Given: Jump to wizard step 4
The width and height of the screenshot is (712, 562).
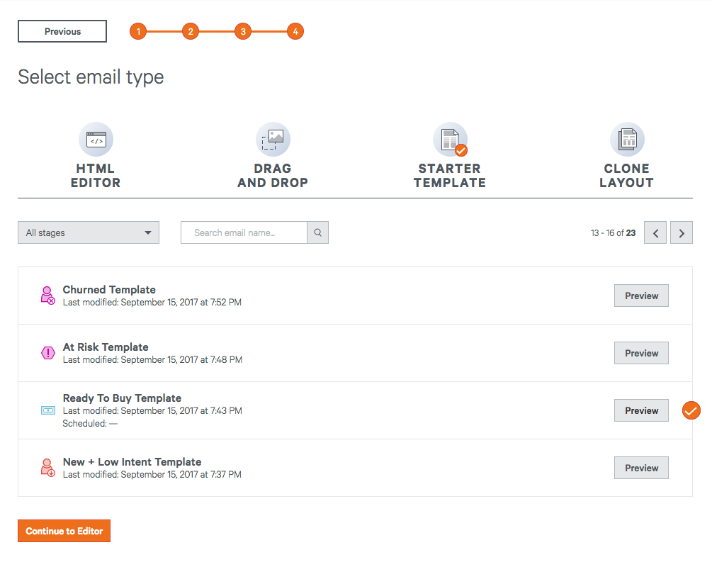Looking at the screenshot, I should point(295,31).
